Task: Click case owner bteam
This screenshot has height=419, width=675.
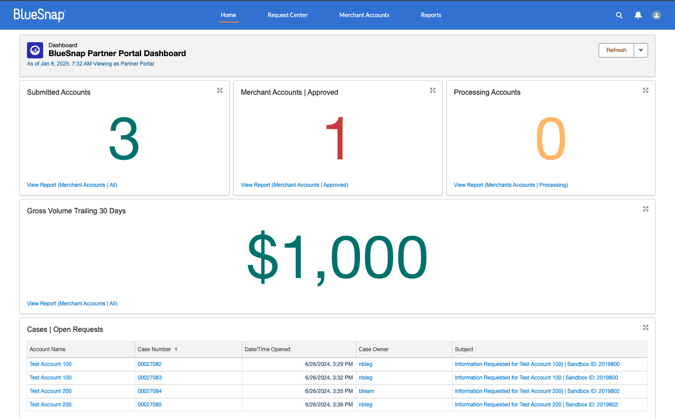Action: [x=366, y=391]
